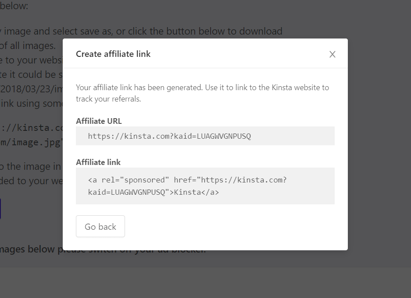Viewport: 411px width, 298px height.
Task: Close the Create affiliate link dialog
Action: tap(332, 54)
